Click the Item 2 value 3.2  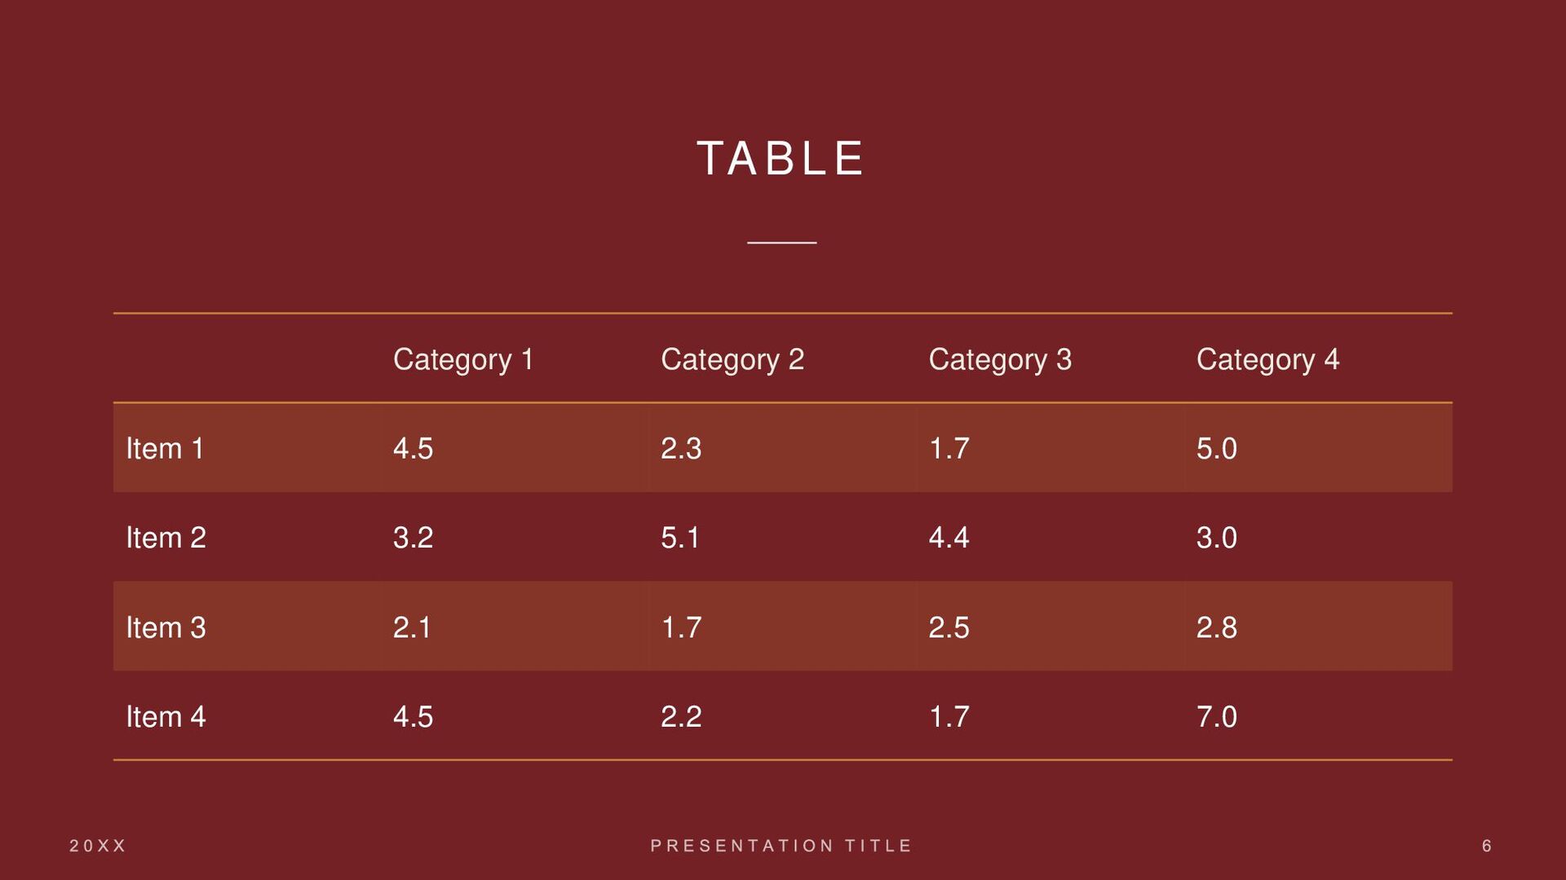coord(413,538)
